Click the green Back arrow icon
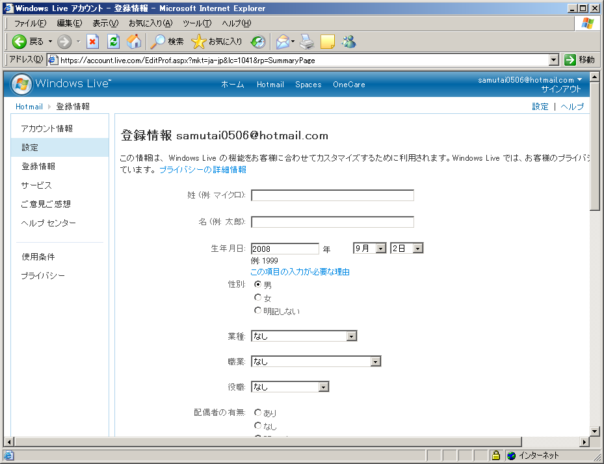Viewport: 604px width, 464px height. pyautogui.click(x=19, y=42)
